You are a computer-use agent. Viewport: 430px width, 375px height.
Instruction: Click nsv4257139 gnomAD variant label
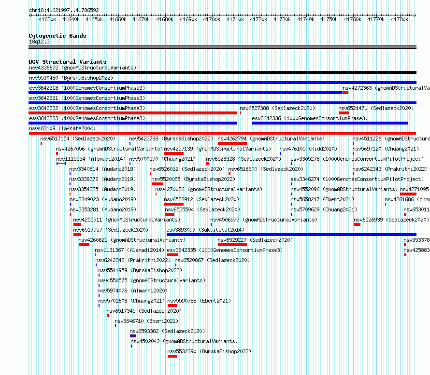[x=217, y=149]
